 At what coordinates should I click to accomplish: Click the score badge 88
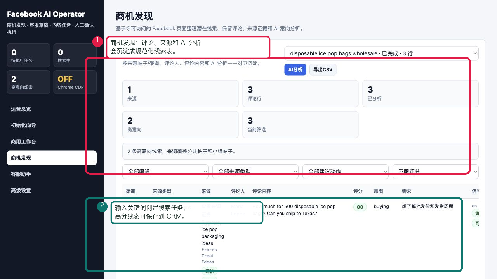click(x=360, y=207)
